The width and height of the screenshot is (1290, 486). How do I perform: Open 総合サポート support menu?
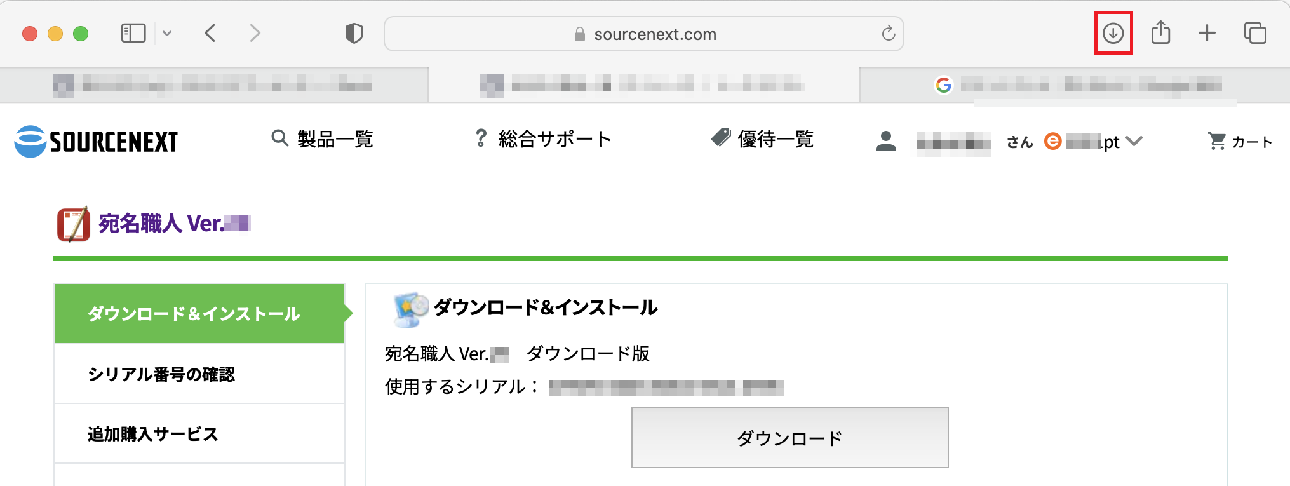544,139
